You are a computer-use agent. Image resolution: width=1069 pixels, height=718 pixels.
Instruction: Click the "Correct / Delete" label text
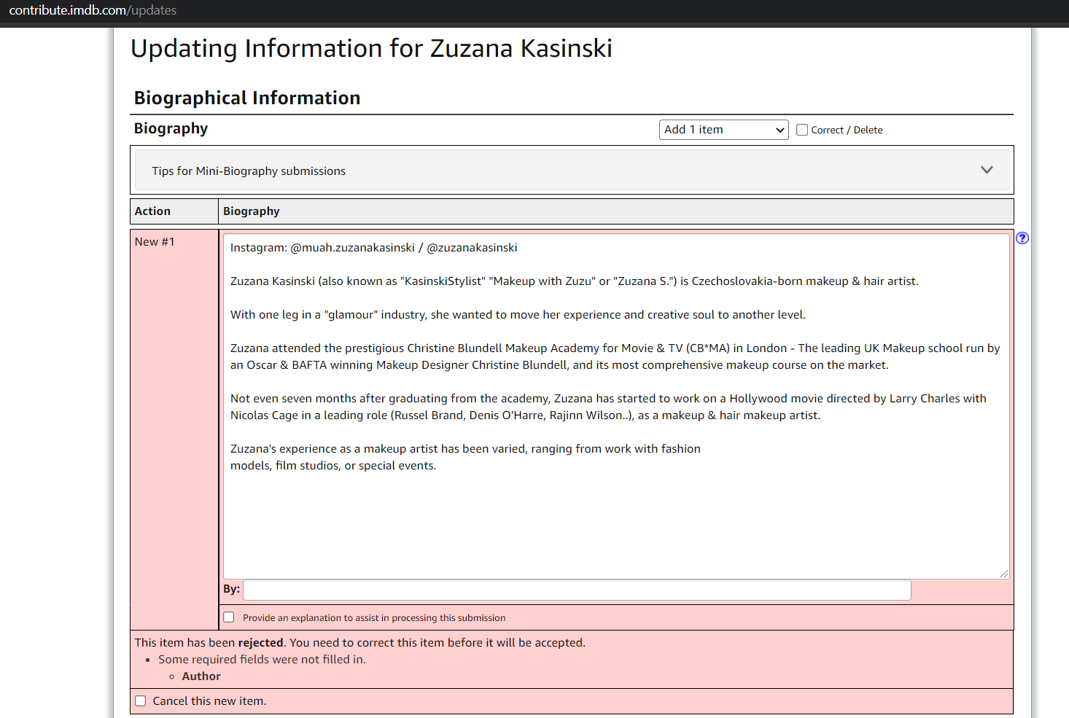click(847, 130)
